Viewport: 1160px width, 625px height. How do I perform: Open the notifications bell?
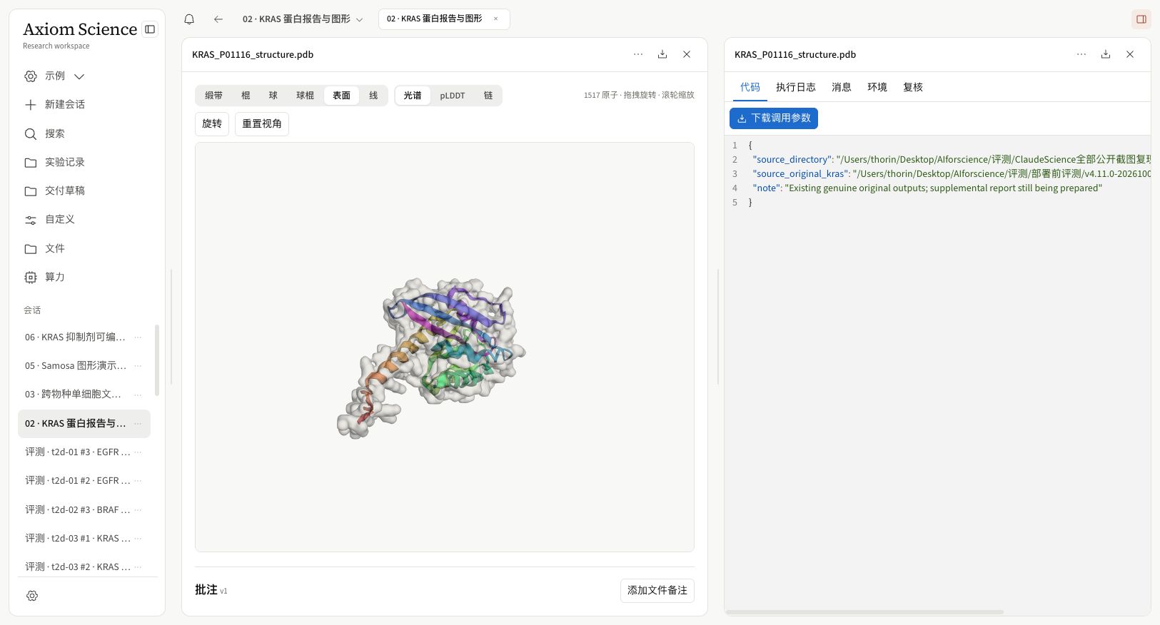click(x=189, y=19)
